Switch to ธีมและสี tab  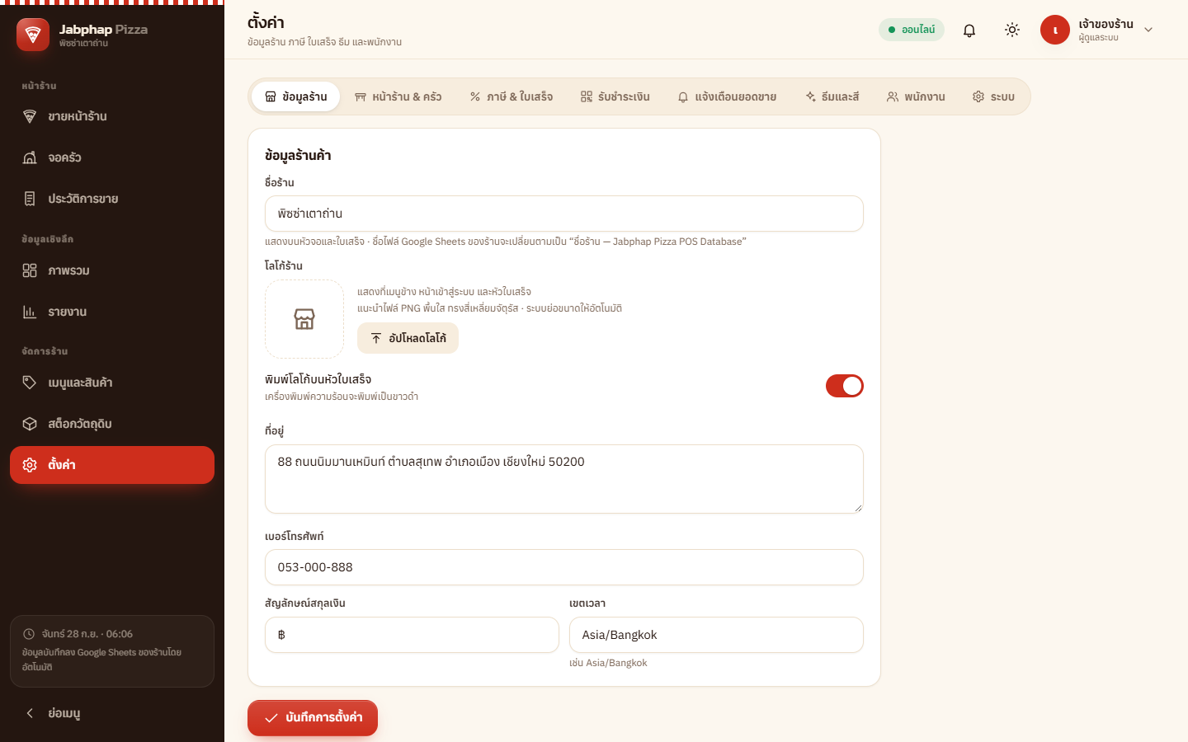point(832,96)
